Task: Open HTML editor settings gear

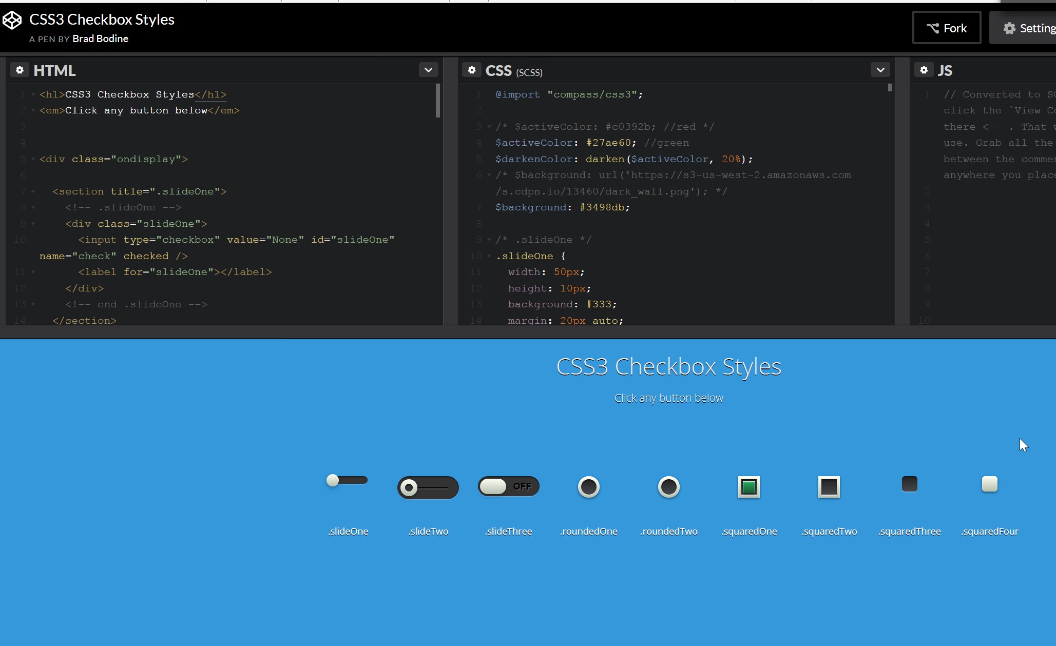Action: (x=20, y=70)
